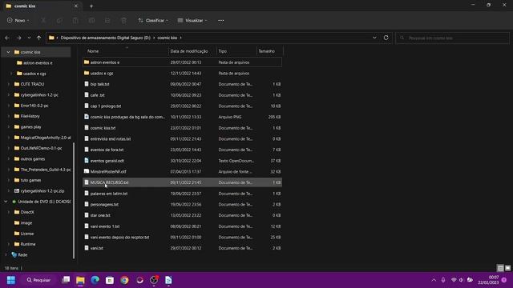Add a new tab with the plus button
The image size is (513, 288).
(91, 6)
